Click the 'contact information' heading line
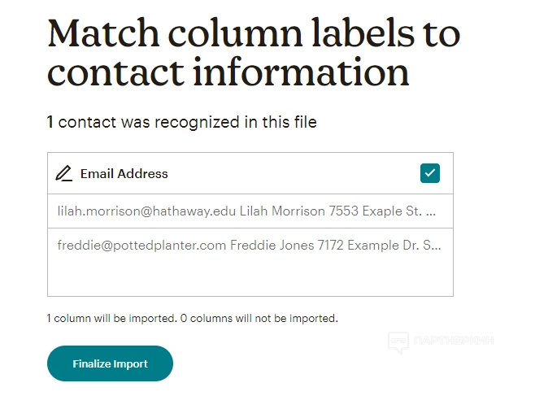This screenshot has width=535, height=396. [x=228, y=73]
